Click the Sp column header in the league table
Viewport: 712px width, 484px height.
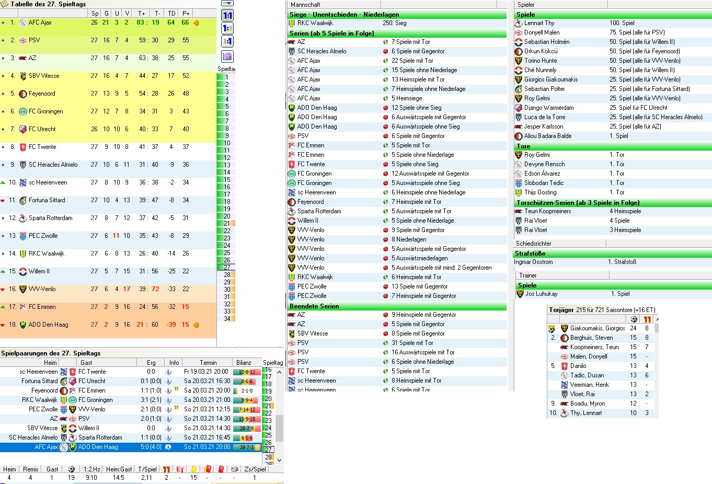pos(95,13)
